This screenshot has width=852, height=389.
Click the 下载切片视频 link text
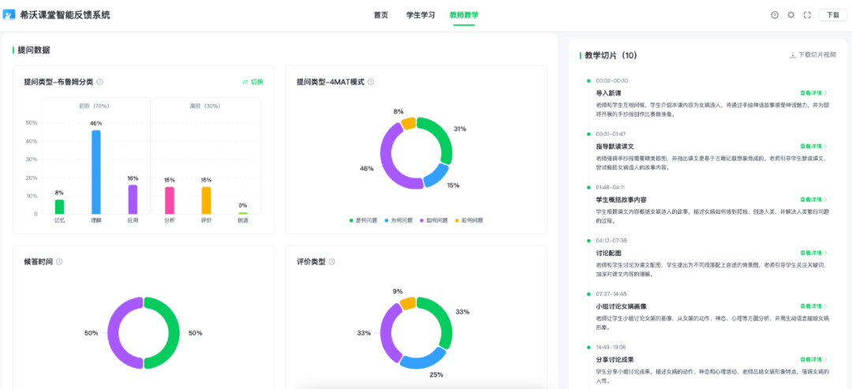817,55
